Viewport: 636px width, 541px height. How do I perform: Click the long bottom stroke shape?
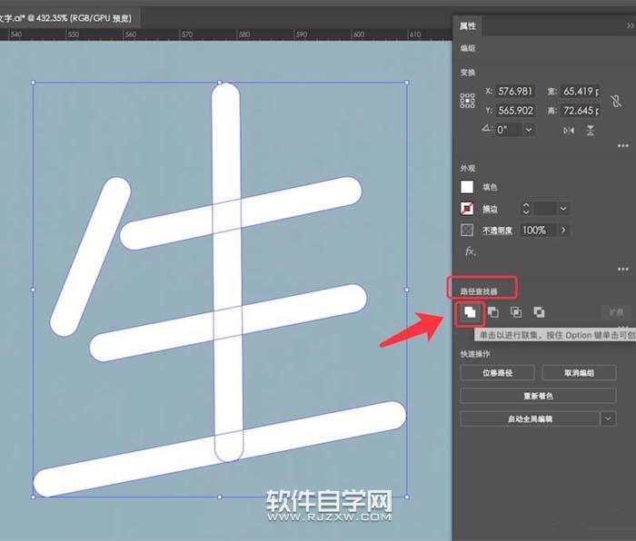(x=219, y=449)
